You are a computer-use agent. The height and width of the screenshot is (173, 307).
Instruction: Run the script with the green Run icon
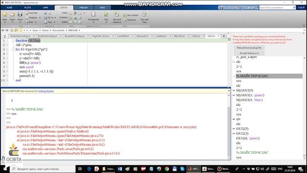click(106, 14)
